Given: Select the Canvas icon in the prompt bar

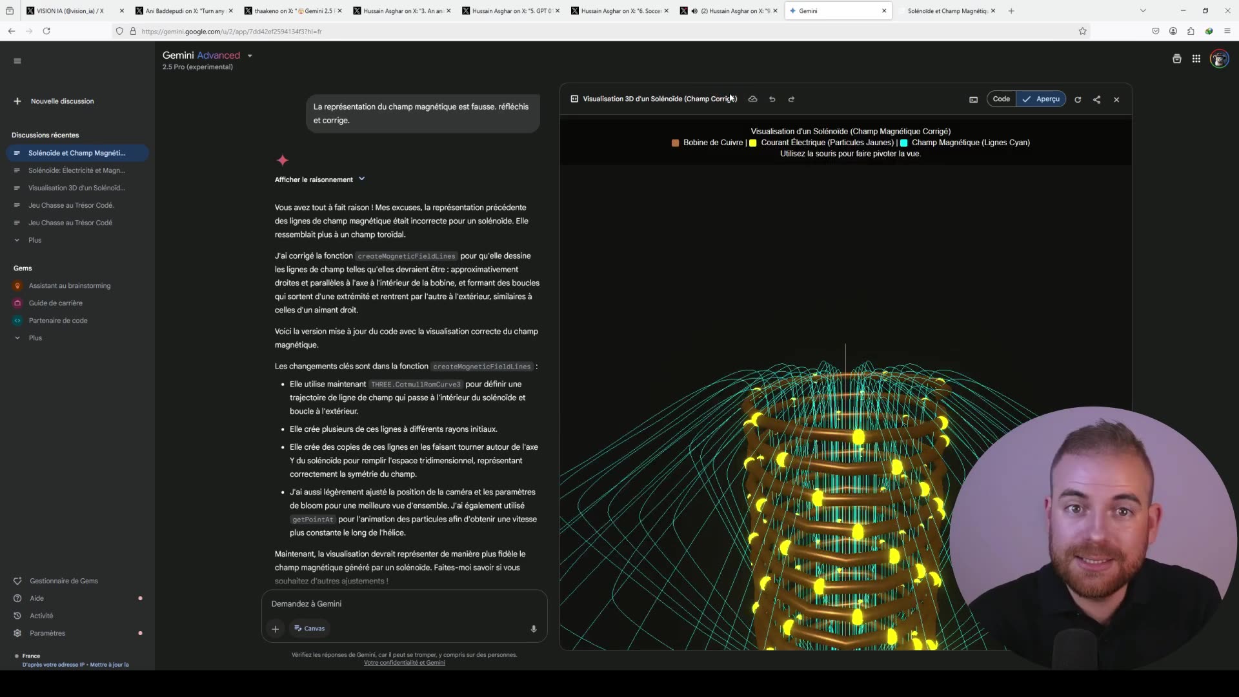Looking at the screenshot, I should click(x=309, y=628).
